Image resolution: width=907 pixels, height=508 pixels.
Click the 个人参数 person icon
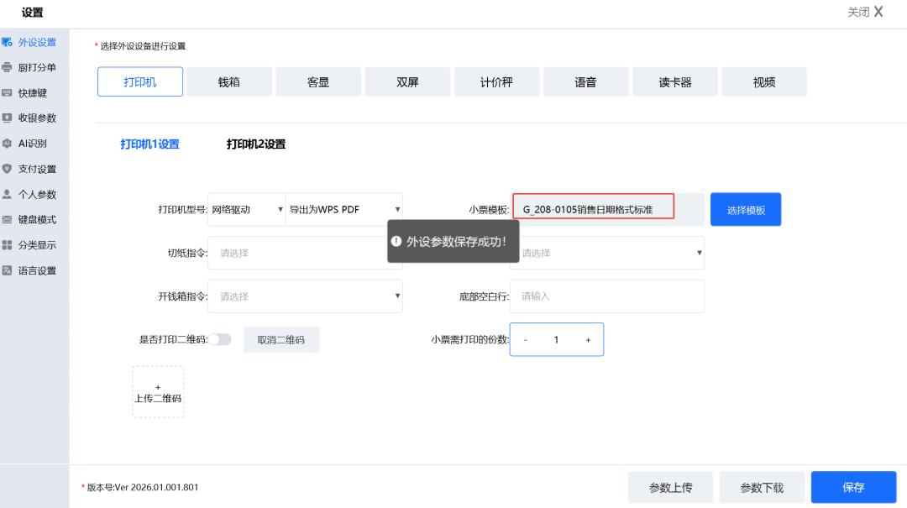point(8,194)
